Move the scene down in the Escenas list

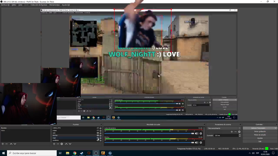15,144
